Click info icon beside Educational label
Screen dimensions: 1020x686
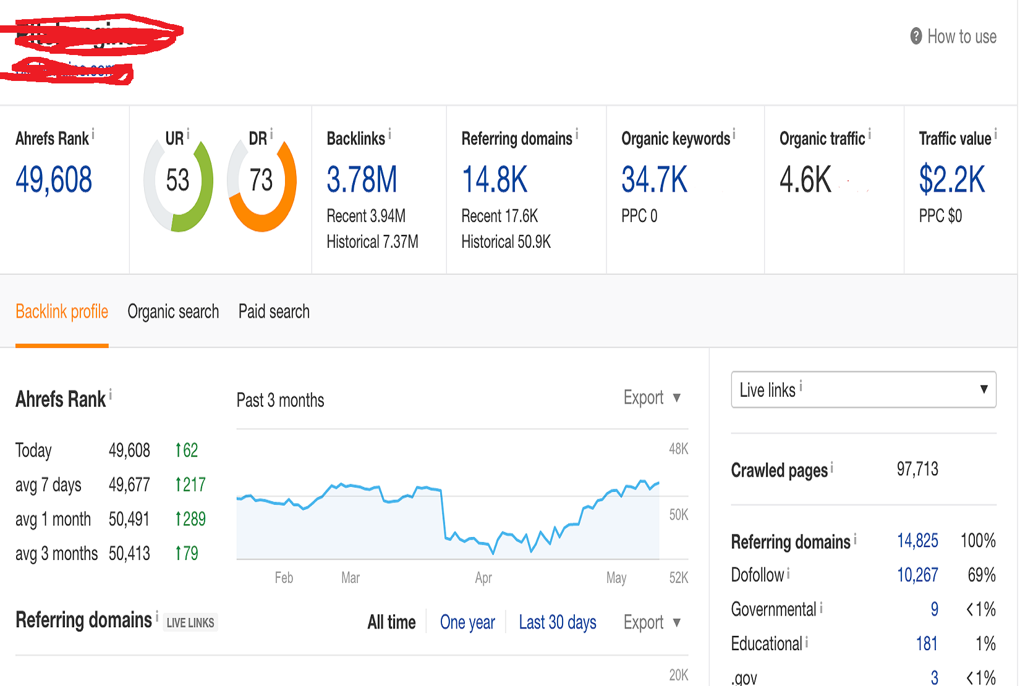click(x=807, y=642)
